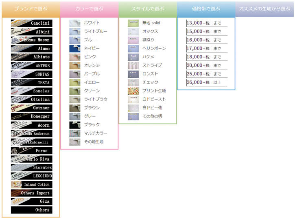This screenshot has width=295, height=218.
Task: Click the Sea Island Cotton banner
Action: [x=31, y=184]
